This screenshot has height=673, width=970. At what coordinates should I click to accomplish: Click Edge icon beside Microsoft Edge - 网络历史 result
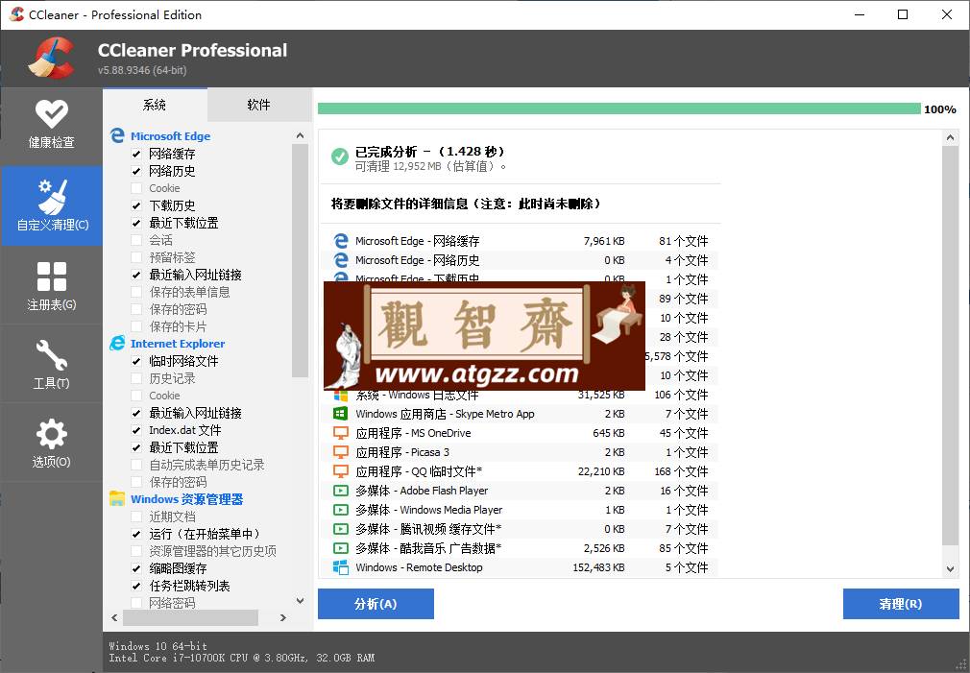coord(340,260)
